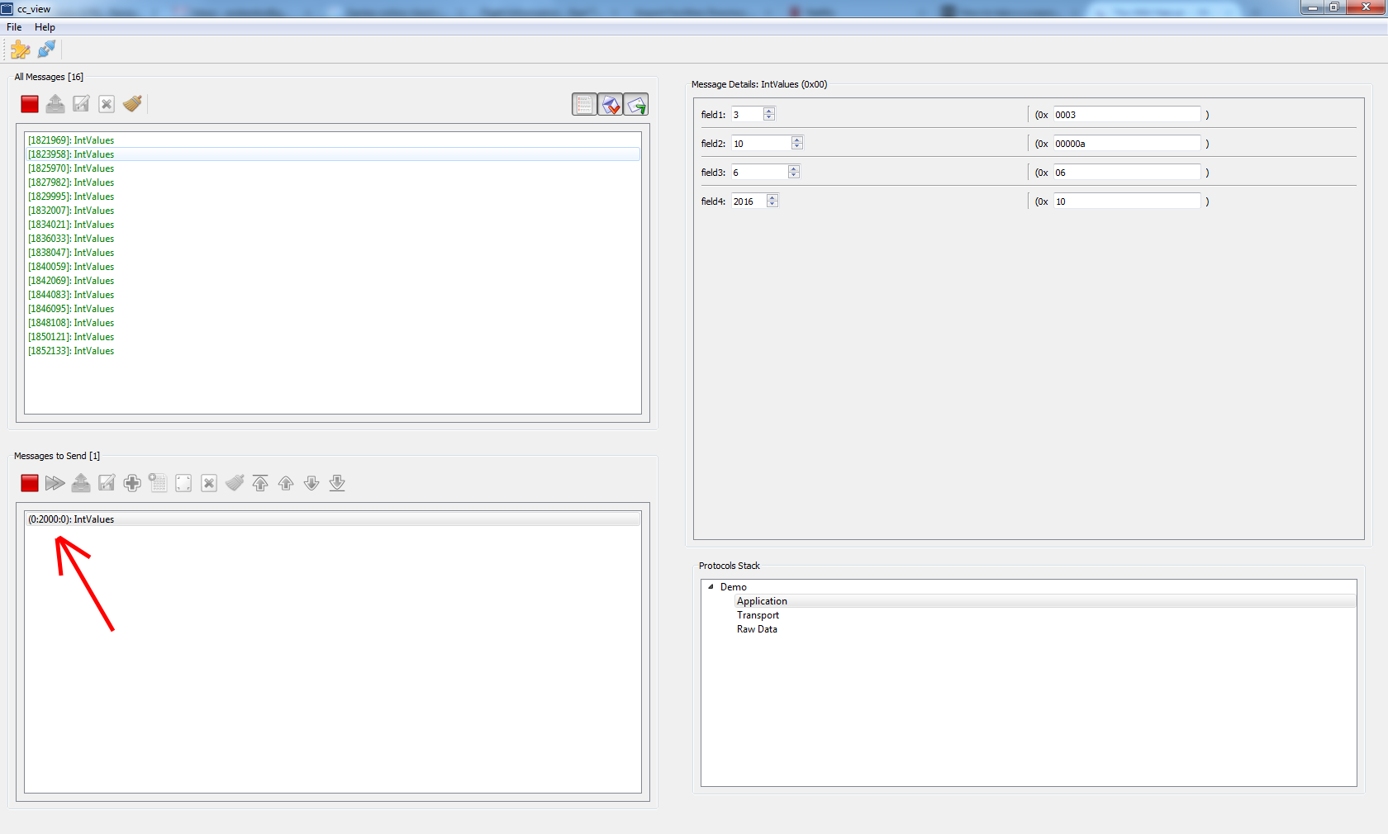Image resolution: width=1388 pixels, height=834 pixels.
Task: Click field4 spin box stepper
Action: (772, 201)
